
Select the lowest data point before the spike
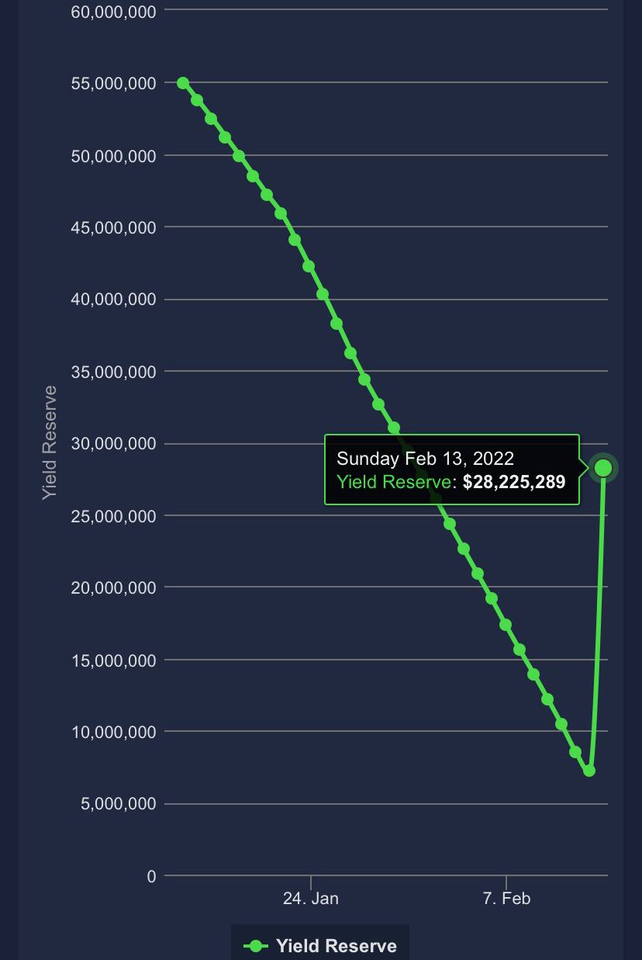click(589, 771)
